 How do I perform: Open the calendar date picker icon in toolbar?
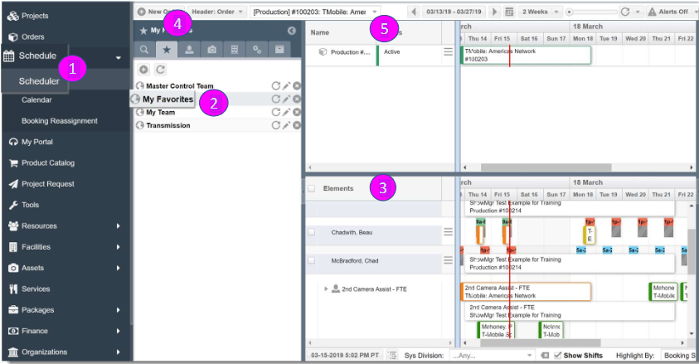point(509,12)
